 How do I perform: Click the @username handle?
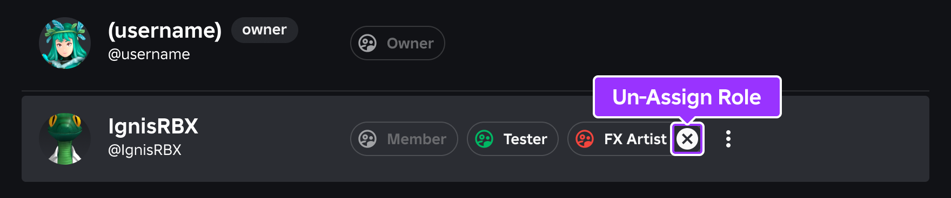click(149, 54)
